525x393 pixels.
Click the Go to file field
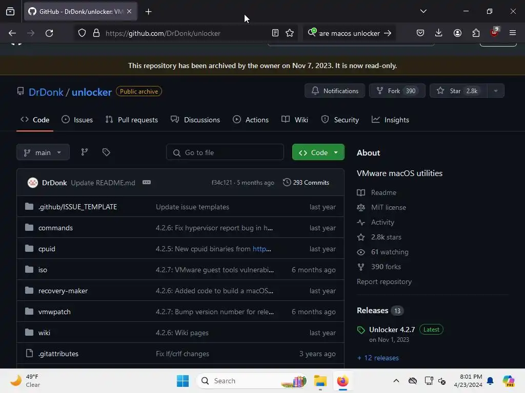coord(225,152)
